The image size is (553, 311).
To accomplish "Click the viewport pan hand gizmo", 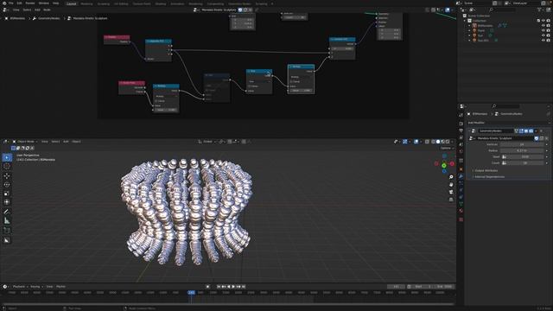I will (451, 184).
